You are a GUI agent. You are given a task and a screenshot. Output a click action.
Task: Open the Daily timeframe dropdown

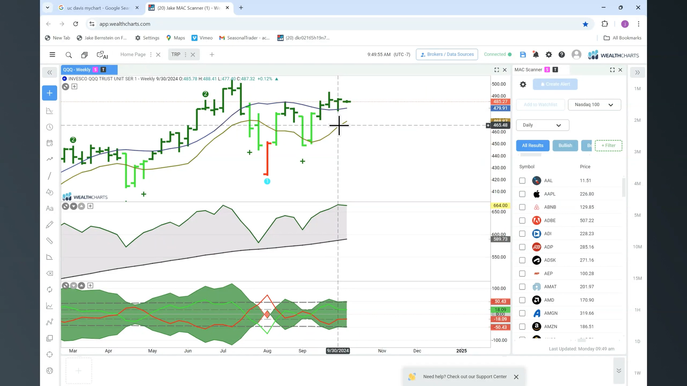(542, 125)
